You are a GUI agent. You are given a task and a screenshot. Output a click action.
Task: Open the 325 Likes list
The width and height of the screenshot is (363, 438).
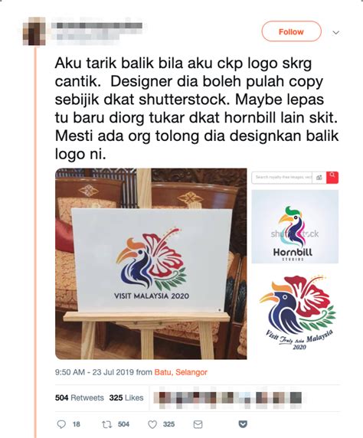click(x=126, y=397)
